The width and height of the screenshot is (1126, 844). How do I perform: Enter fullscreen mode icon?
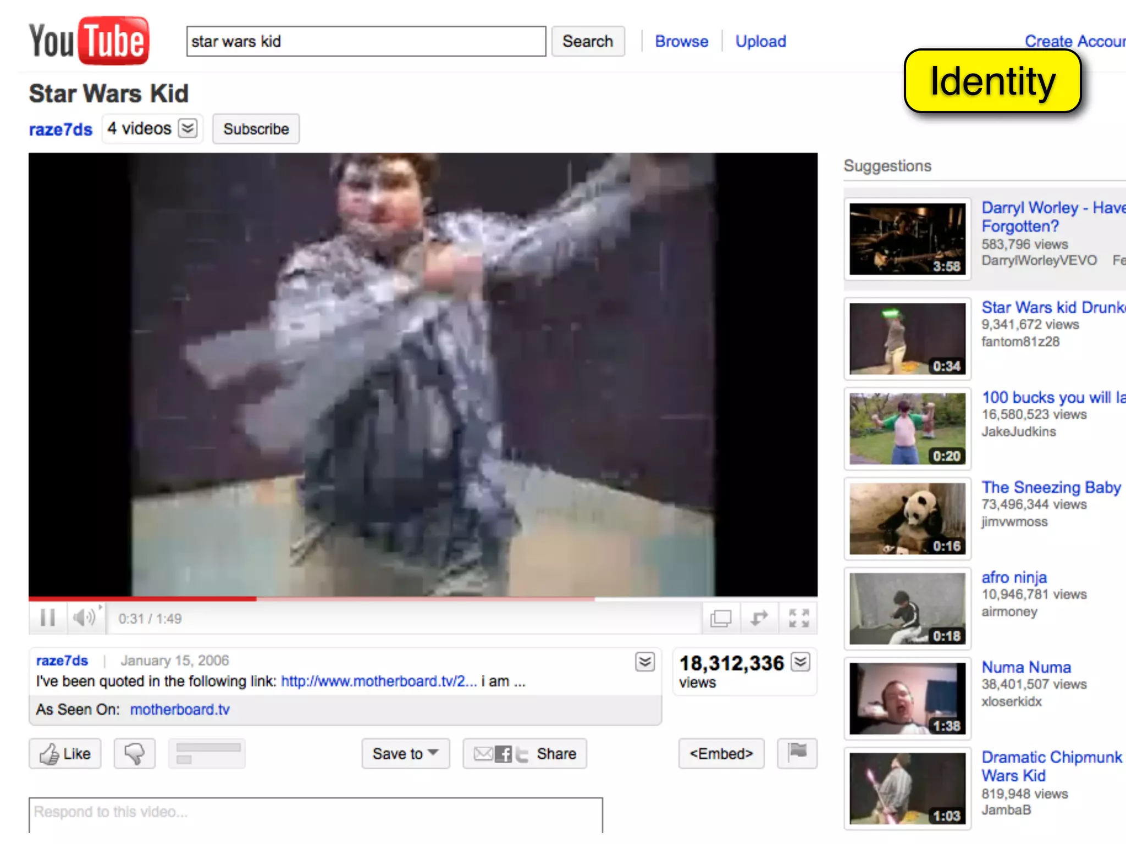798,618
